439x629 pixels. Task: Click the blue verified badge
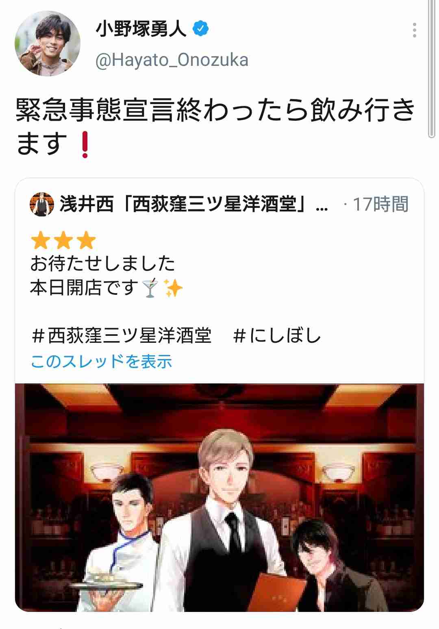pos(201,29)
